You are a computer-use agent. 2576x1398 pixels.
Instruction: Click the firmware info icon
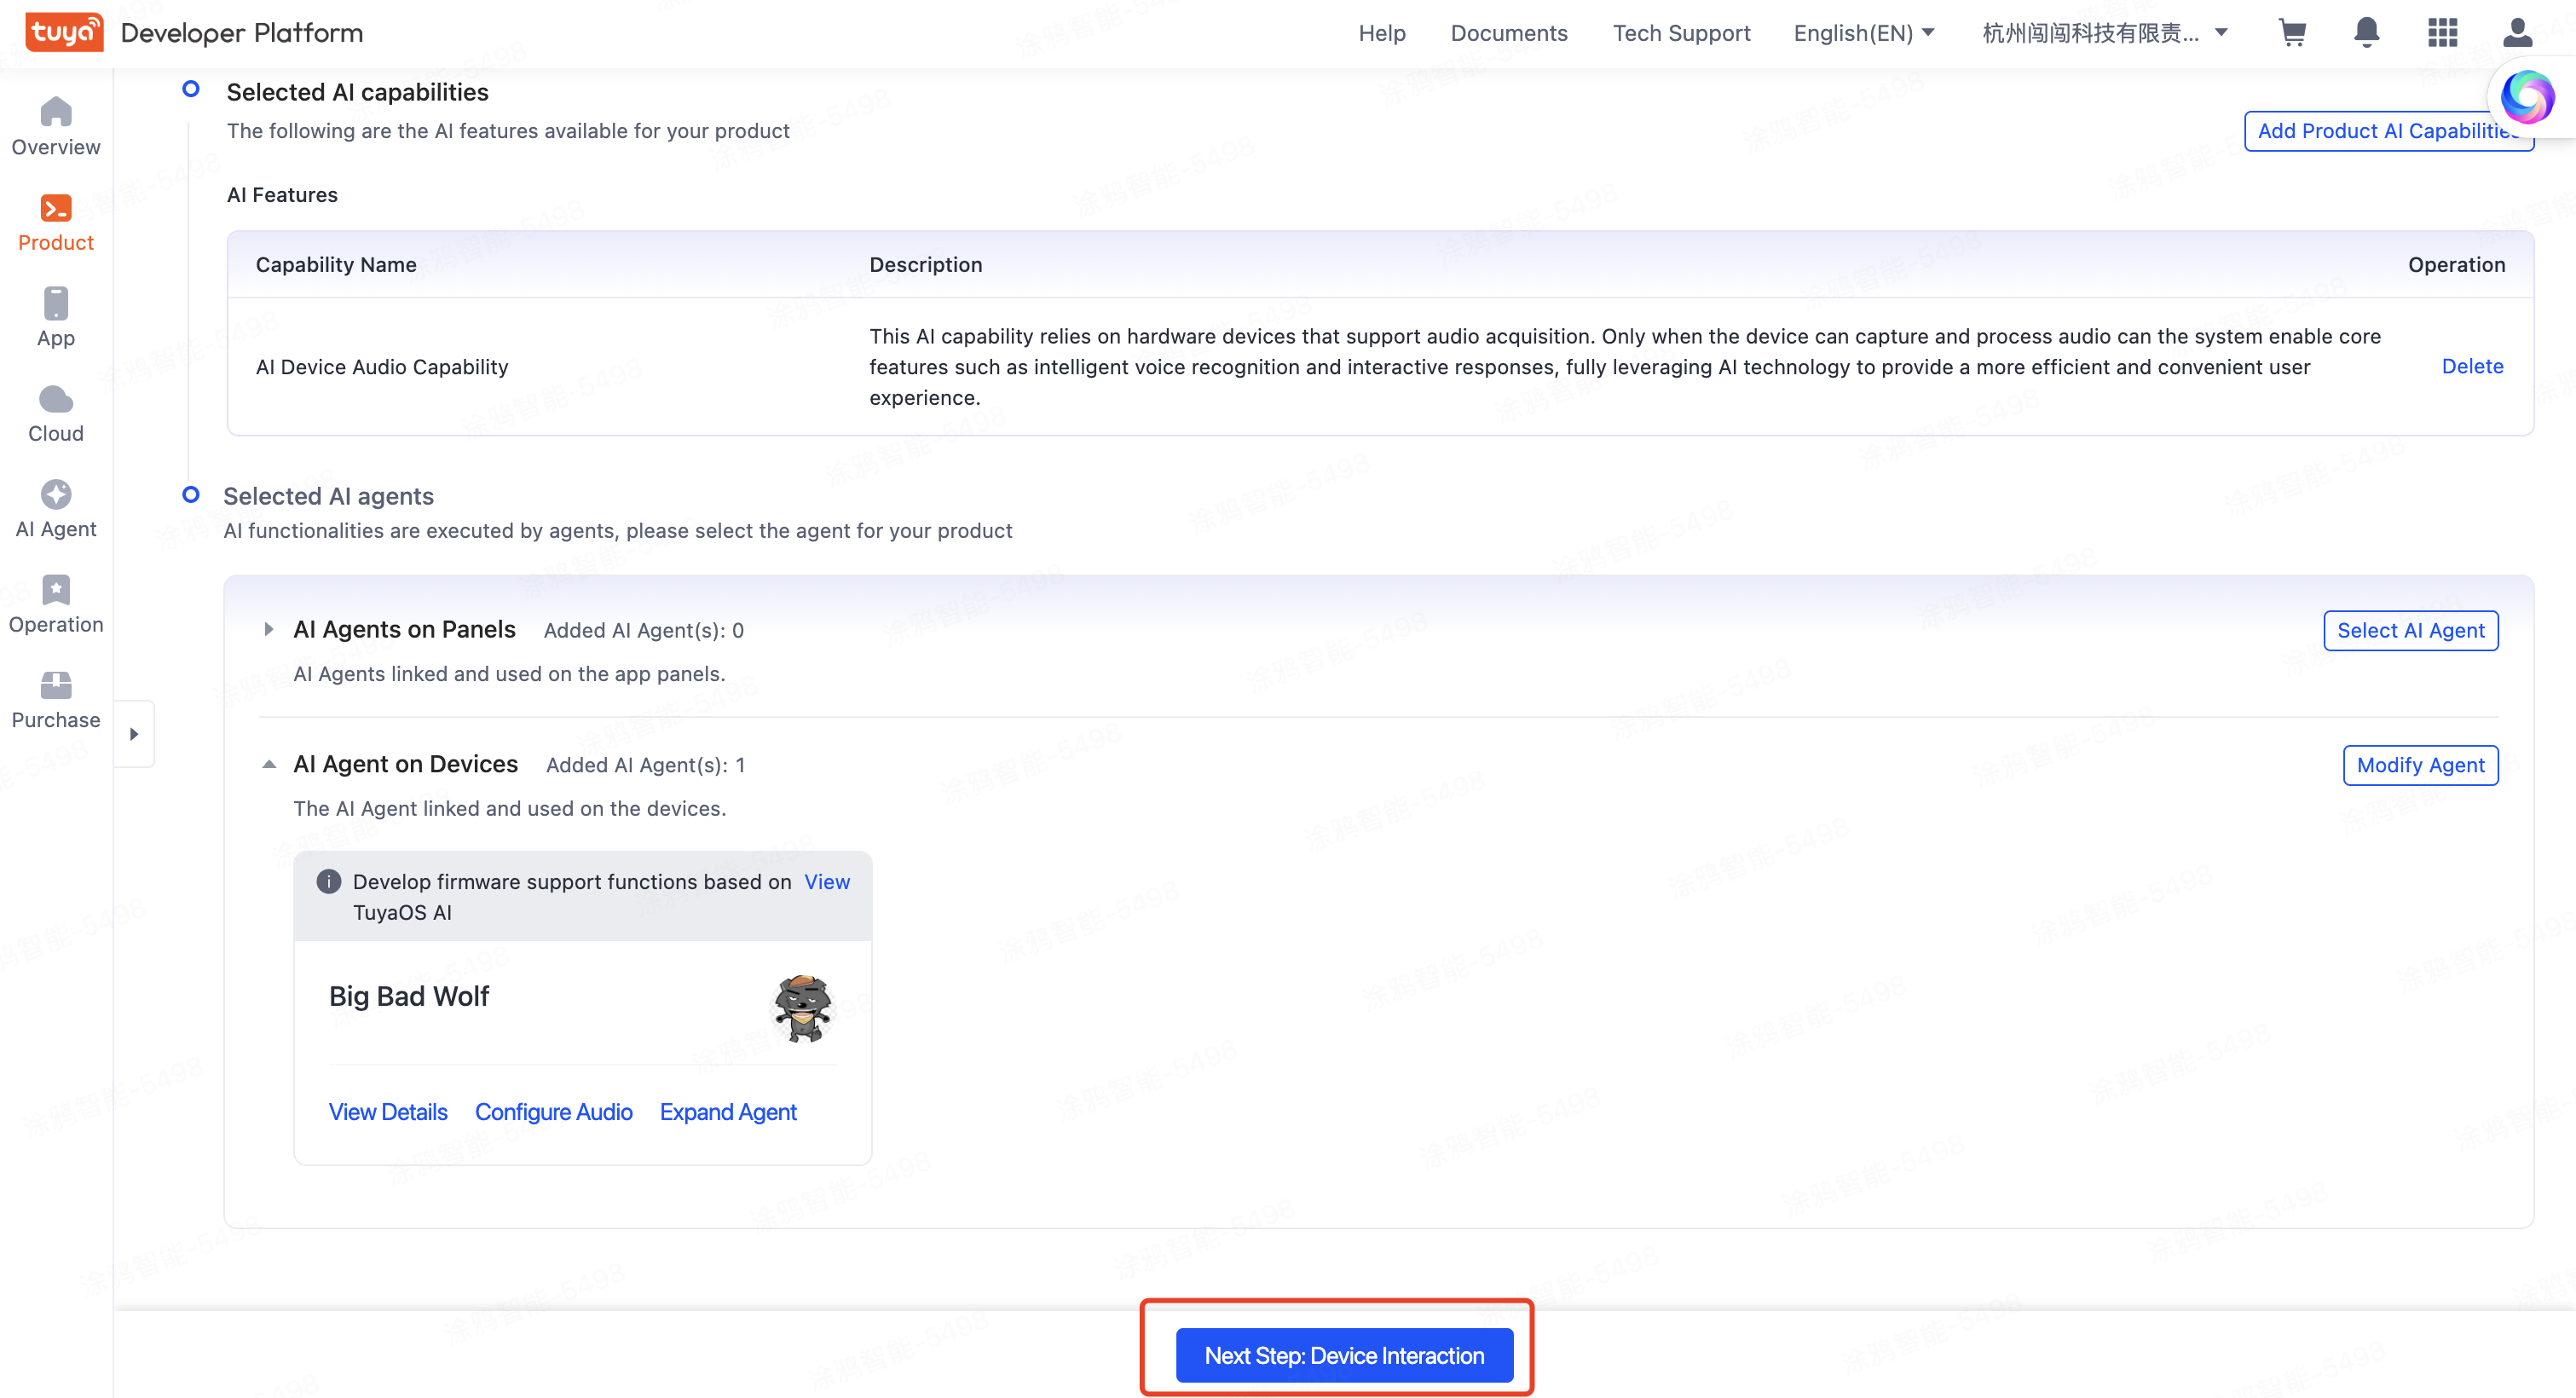click(x=328, y=881)
